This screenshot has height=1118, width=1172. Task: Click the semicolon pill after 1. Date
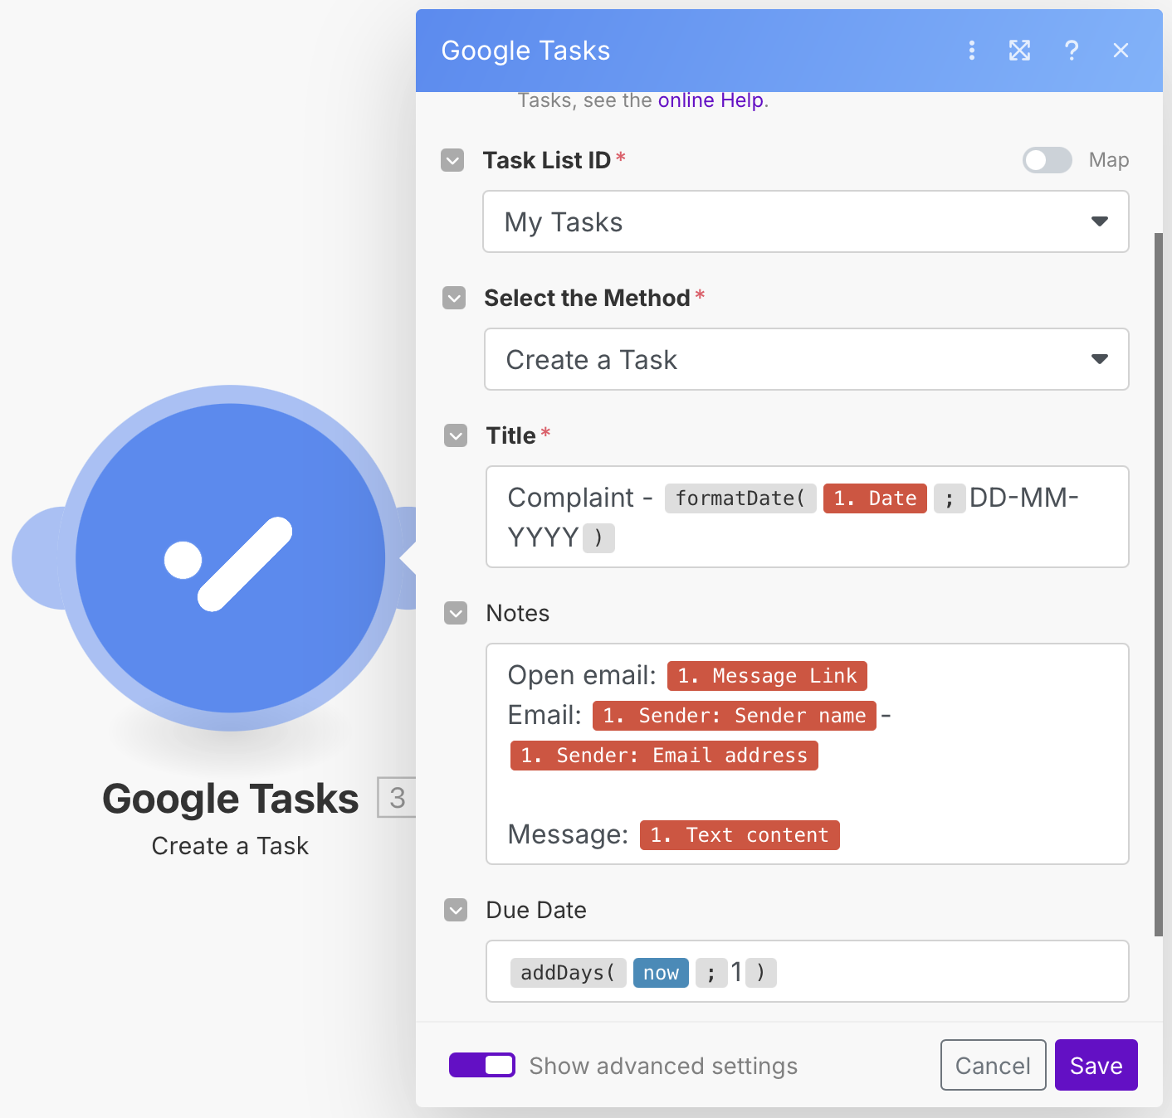pyautogui.click(x=950, y=498)
